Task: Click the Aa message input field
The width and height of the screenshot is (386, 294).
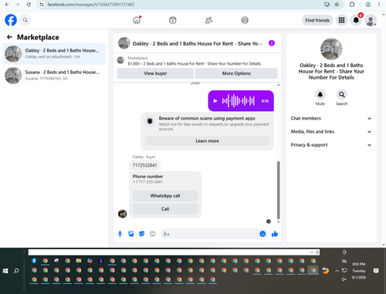Action: (x=210, y=234)
